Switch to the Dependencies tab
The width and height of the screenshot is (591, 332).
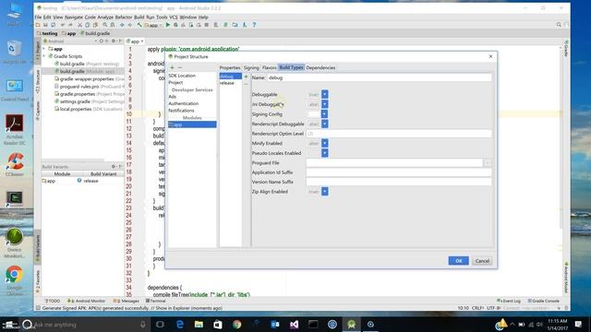click(320, 67)
